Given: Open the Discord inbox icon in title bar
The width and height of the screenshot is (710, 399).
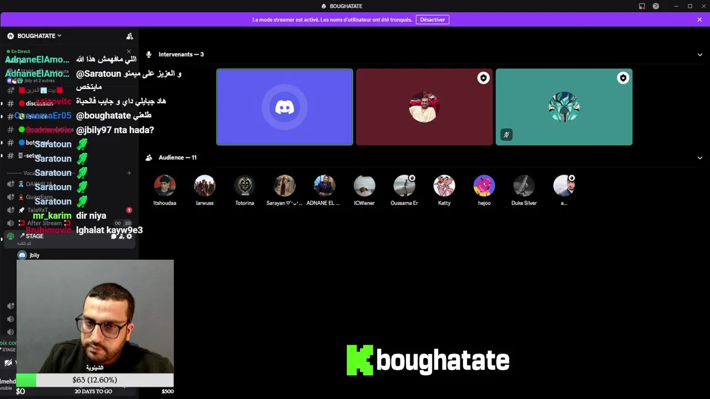Looking at the screenshot, I should 642,6.
